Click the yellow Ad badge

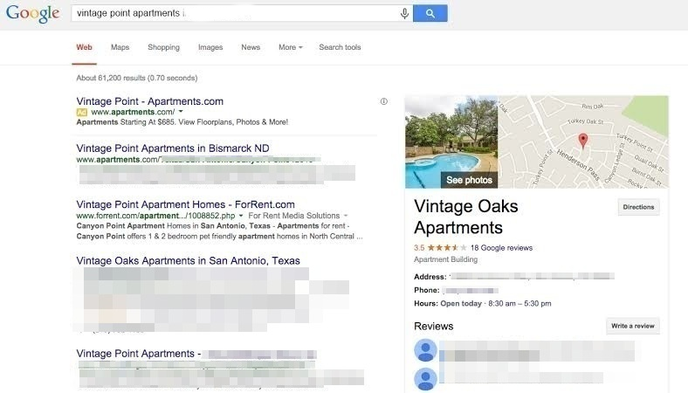(x=81, y=112)
